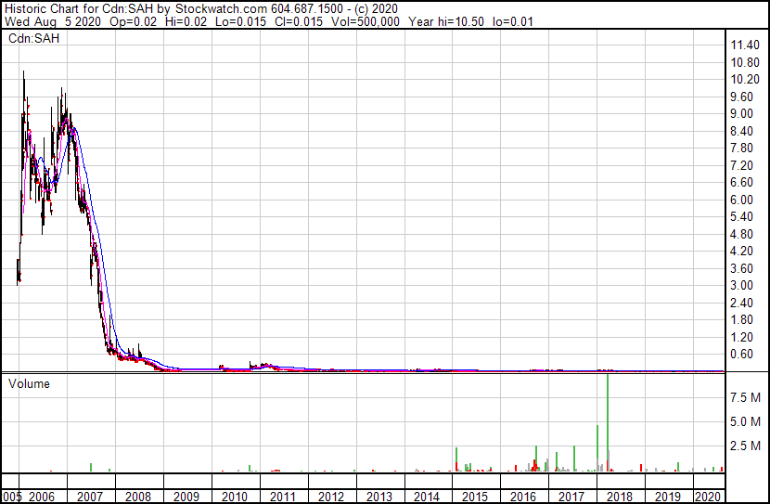Click the 2011 year label on time axis
This screenshot has height=504, width=770.
point(283,497)
